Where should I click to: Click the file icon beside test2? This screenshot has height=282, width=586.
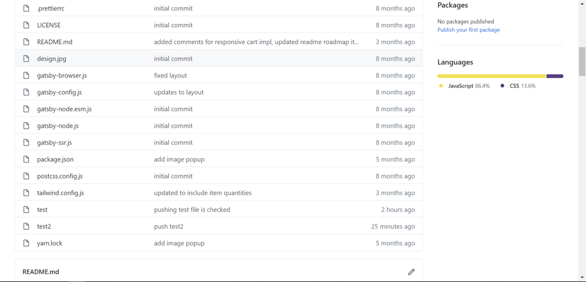[x=27, y=226]
